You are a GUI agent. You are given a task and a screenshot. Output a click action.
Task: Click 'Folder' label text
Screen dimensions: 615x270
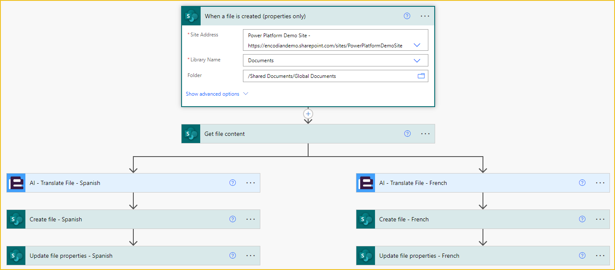coord(195,75)
